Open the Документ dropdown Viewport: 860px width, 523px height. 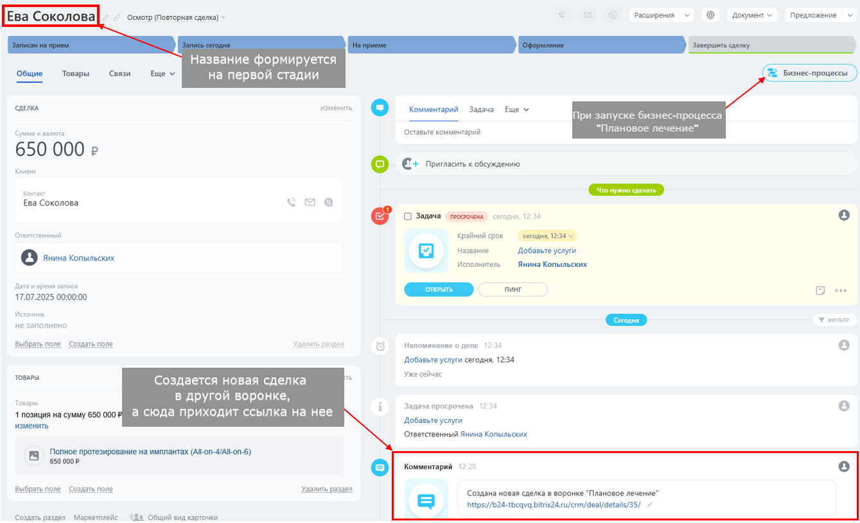[752, 15]
